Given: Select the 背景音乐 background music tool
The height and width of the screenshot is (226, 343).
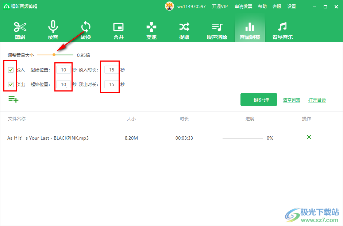Looking at the screenshot, I should point(283,30).
